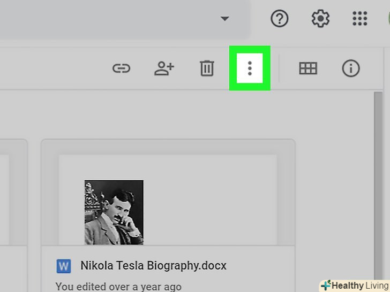The width and height of the screenshot is (390, 292).
Task: Click the "You edited over a year ago" text
Action: tap(118, 287)
